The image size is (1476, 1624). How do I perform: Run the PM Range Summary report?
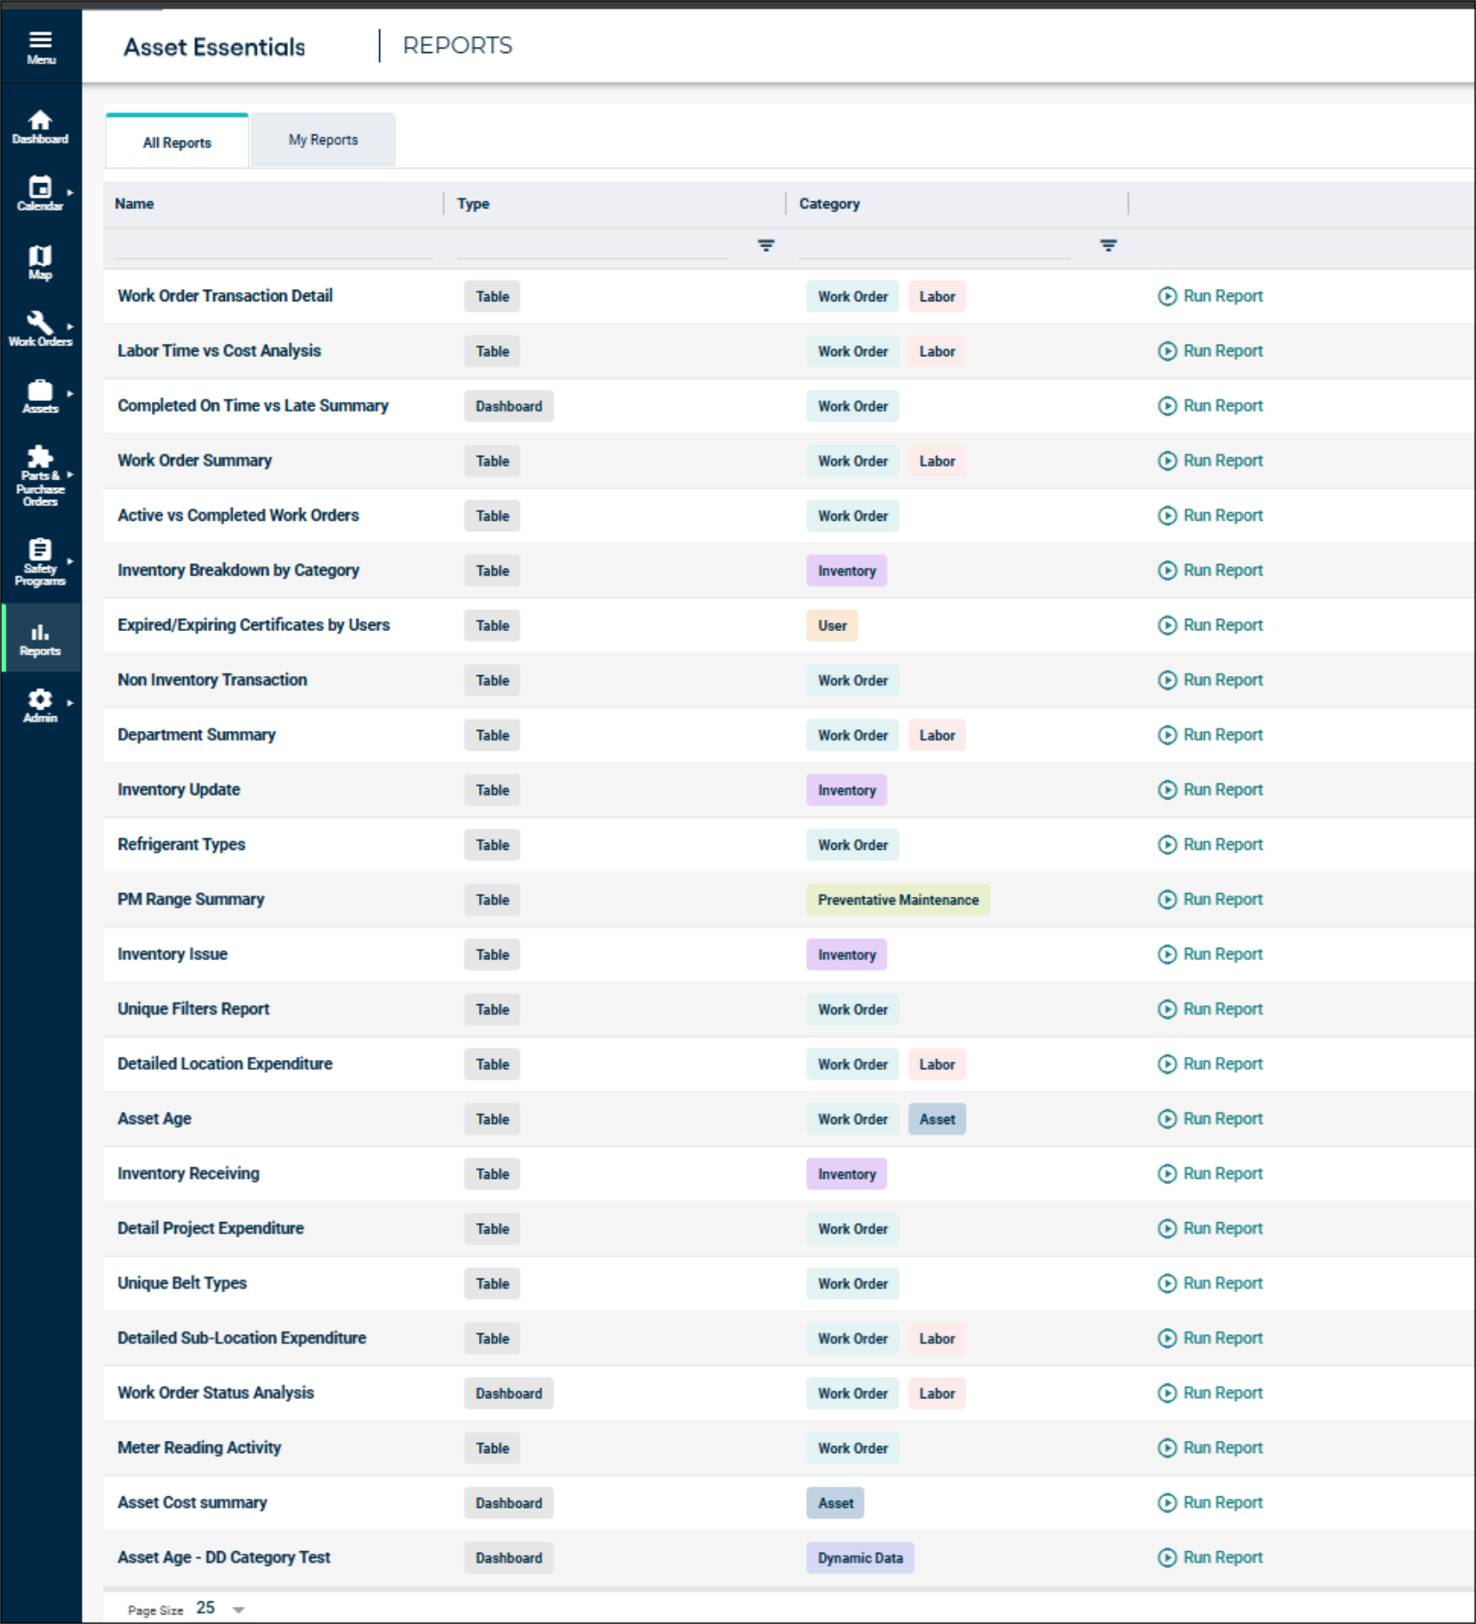tap(1210, 900)
